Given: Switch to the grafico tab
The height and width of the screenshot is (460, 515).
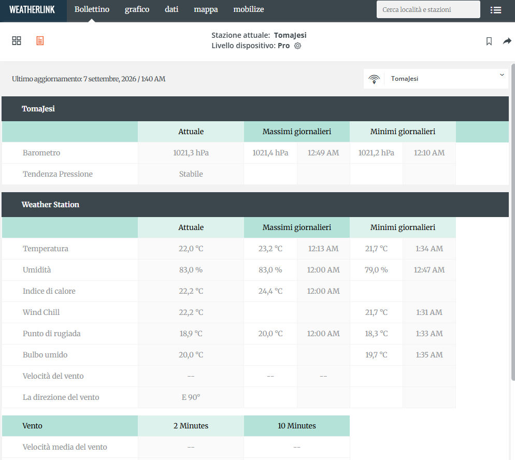Looking at the screenshot, I should pyautogui.click(x=137, y=9).
